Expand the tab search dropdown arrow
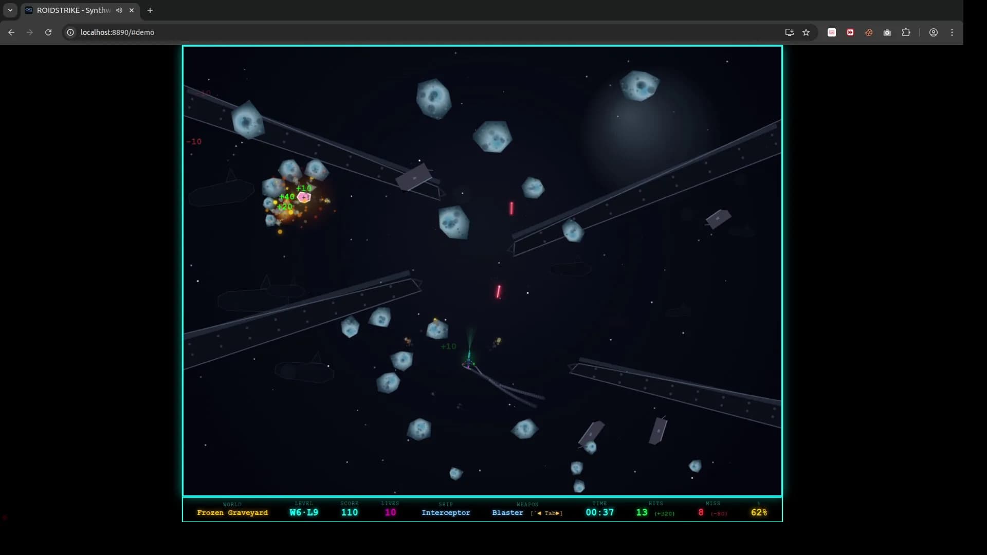 click(10, 10)
